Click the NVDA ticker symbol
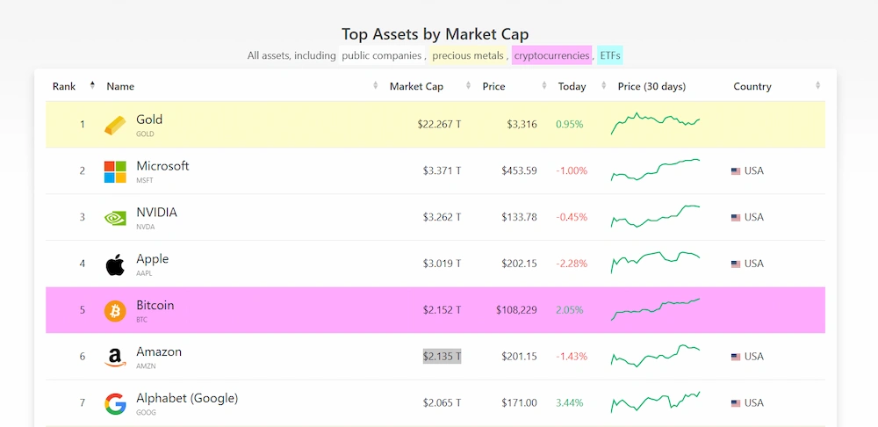 145,227
